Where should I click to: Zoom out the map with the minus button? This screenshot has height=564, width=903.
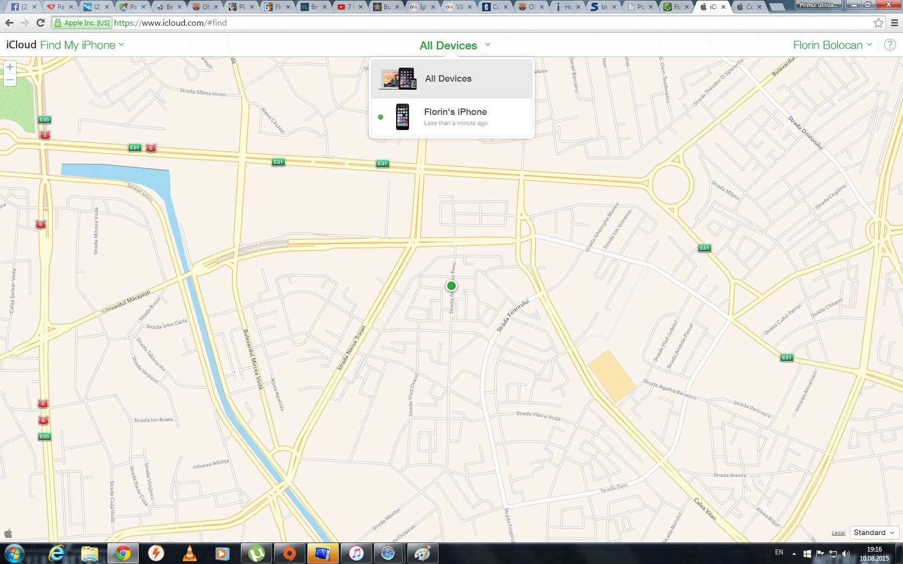click(10, 80)
